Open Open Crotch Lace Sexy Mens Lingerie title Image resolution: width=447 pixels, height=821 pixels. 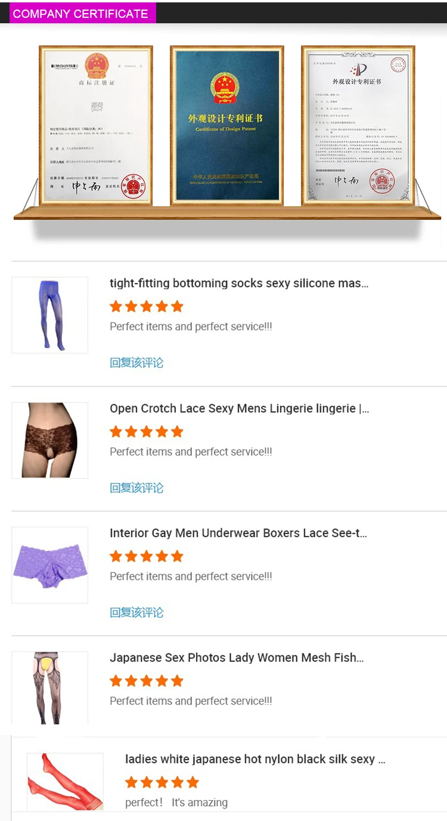(x=239, y=408)
